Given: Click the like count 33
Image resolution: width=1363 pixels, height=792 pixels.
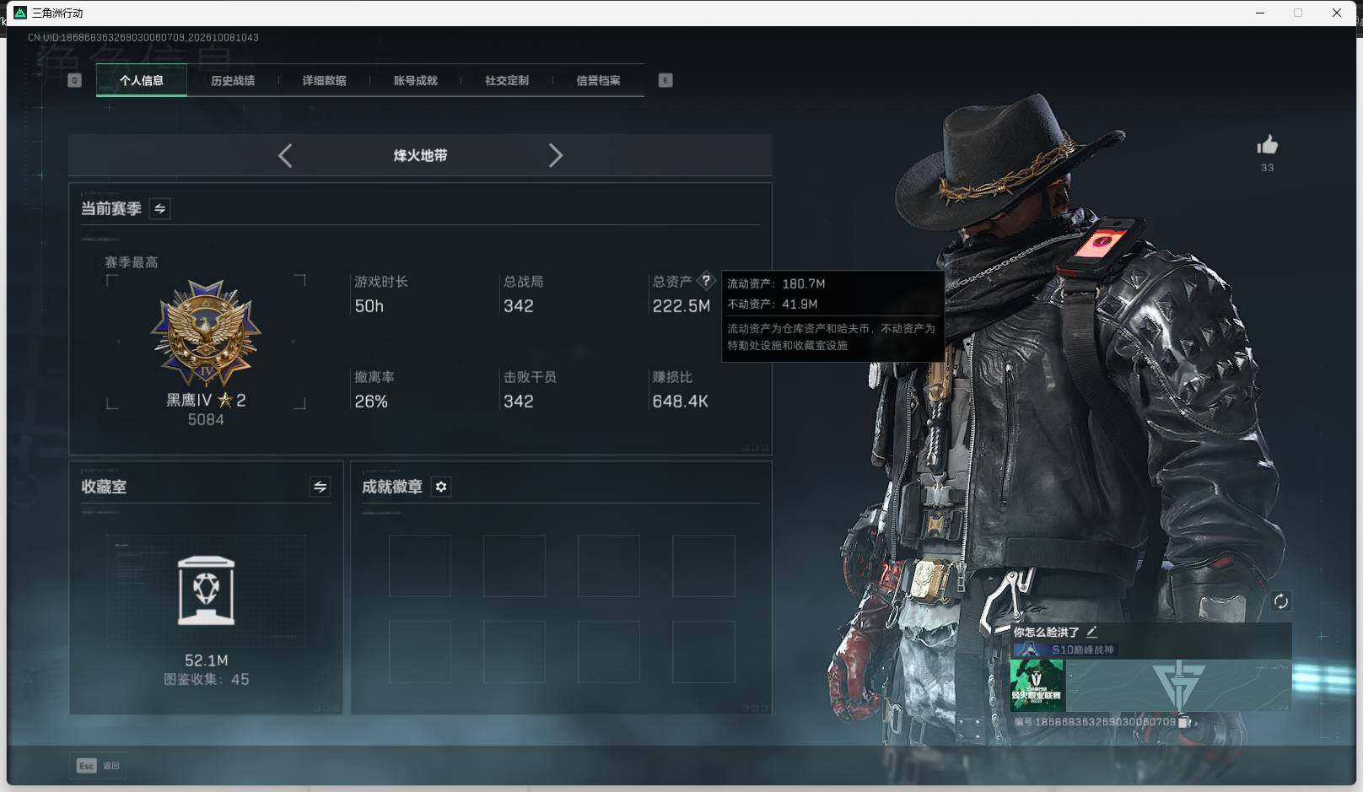Looking at the screenshot, I should point(1267,168).
